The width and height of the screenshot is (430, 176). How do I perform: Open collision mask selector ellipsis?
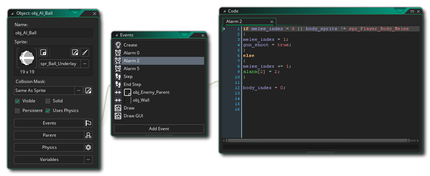click(x=78, y=91)
